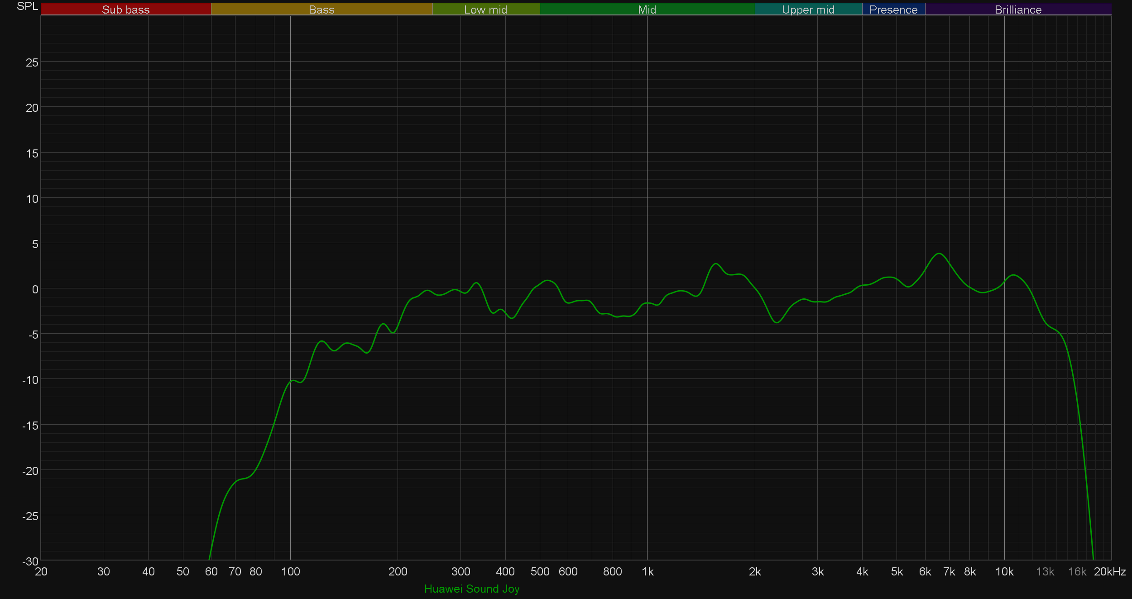
Task: Click the curve's highest peak near 7k
Action: (x=940, y=254)
